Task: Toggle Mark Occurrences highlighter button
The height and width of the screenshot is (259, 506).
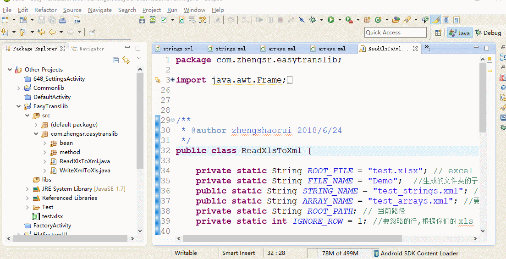Action: tap(436, 20)
